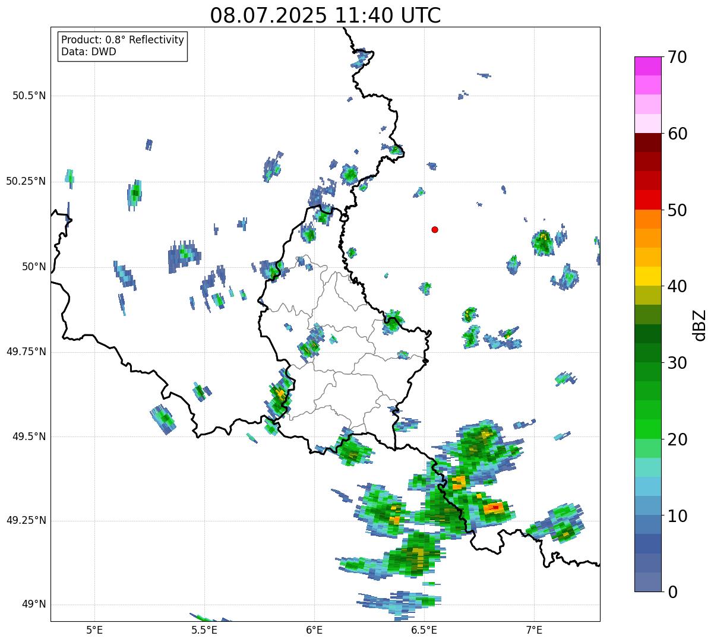Click the title 08.07.2025 11:40 UTC
The width and height of the screenshot is (714, 642).
pyautogui.click(x=326, y=15)
